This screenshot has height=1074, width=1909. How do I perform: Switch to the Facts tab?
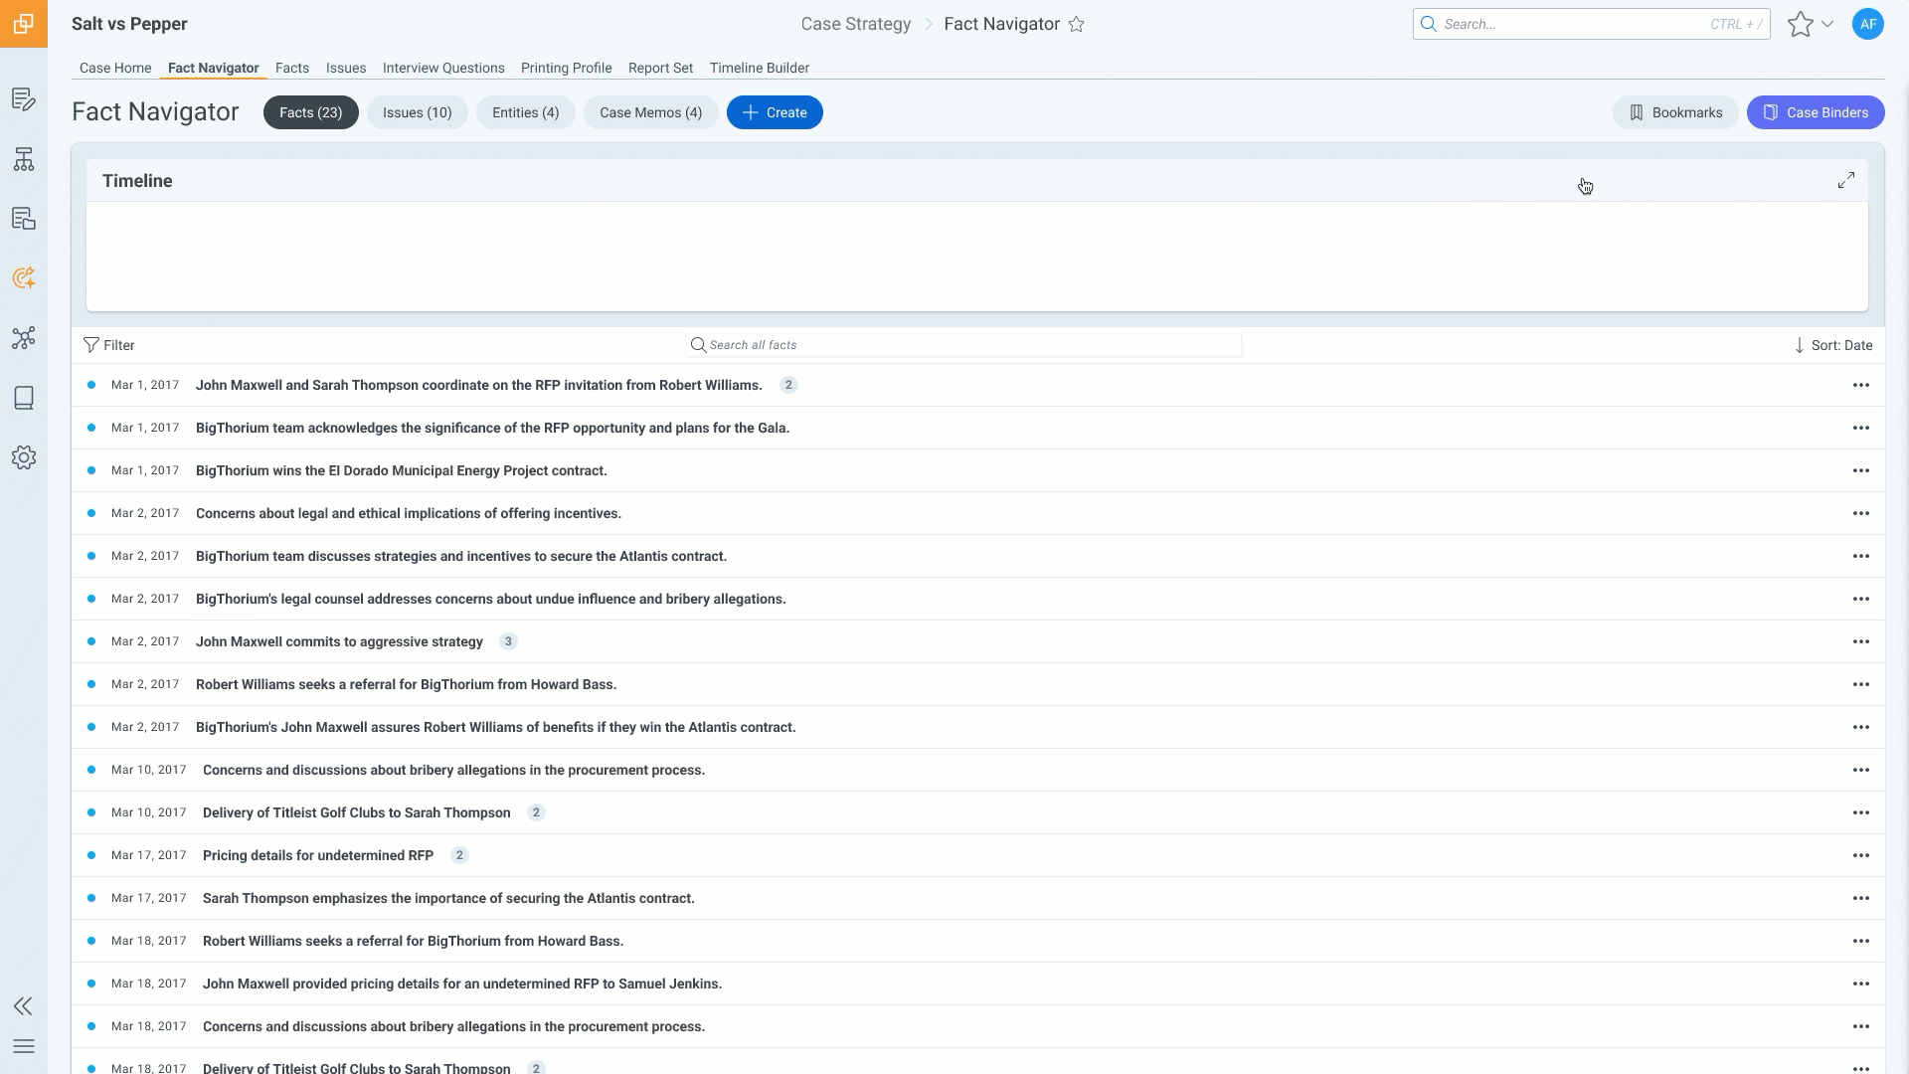click(292, 68)
